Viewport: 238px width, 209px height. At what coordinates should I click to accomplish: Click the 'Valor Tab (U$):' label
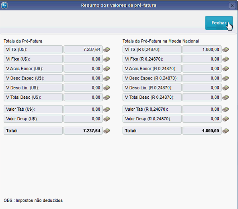33,109
